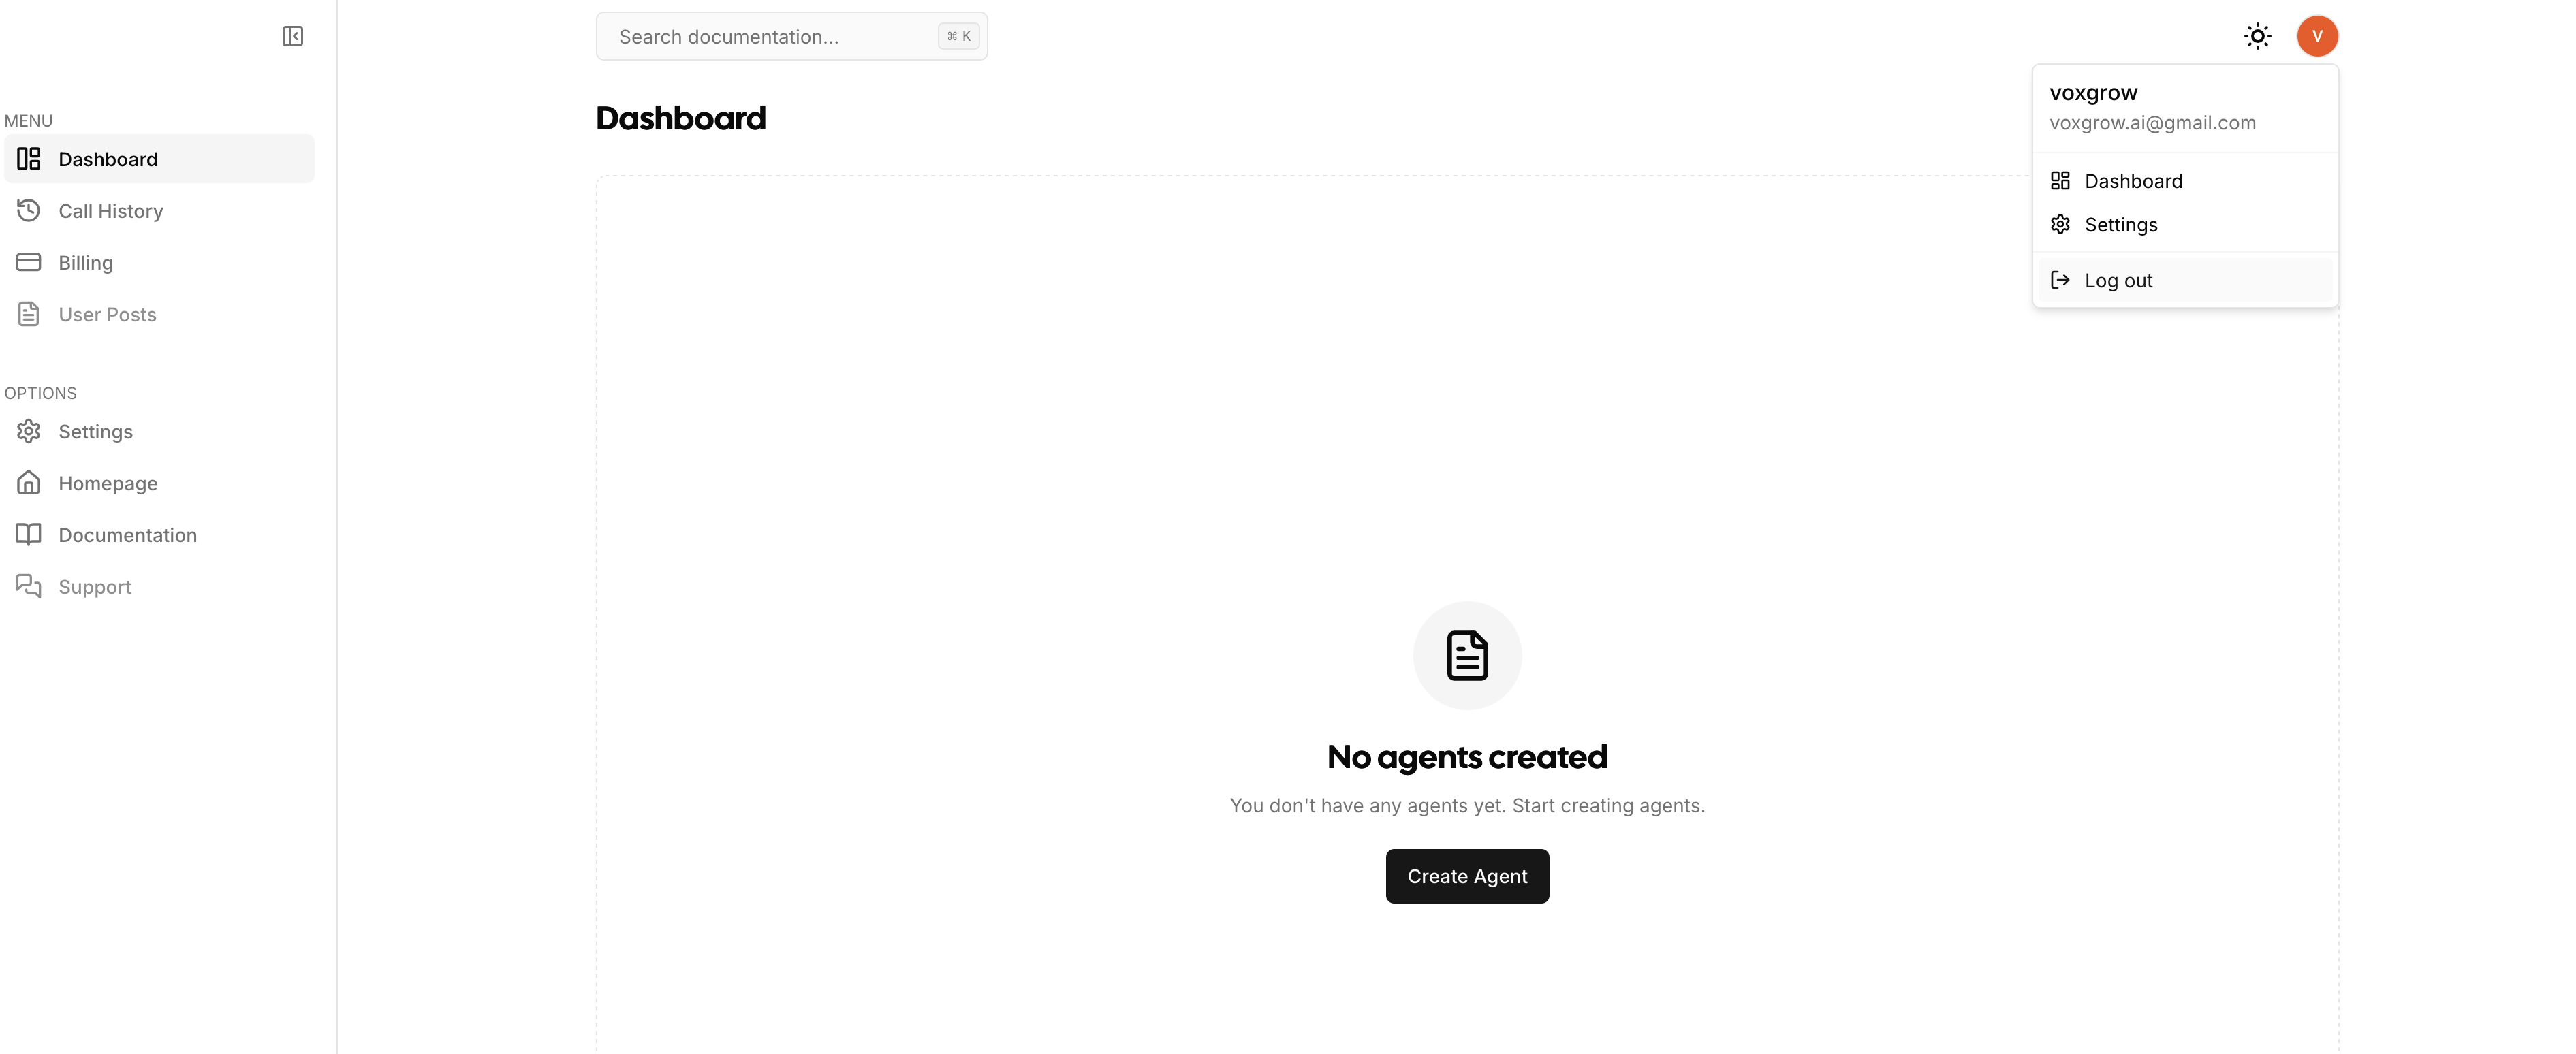Select Log out in the user dropdown
This screenshot has width=2576, height=1054.
pos(2185,280)
